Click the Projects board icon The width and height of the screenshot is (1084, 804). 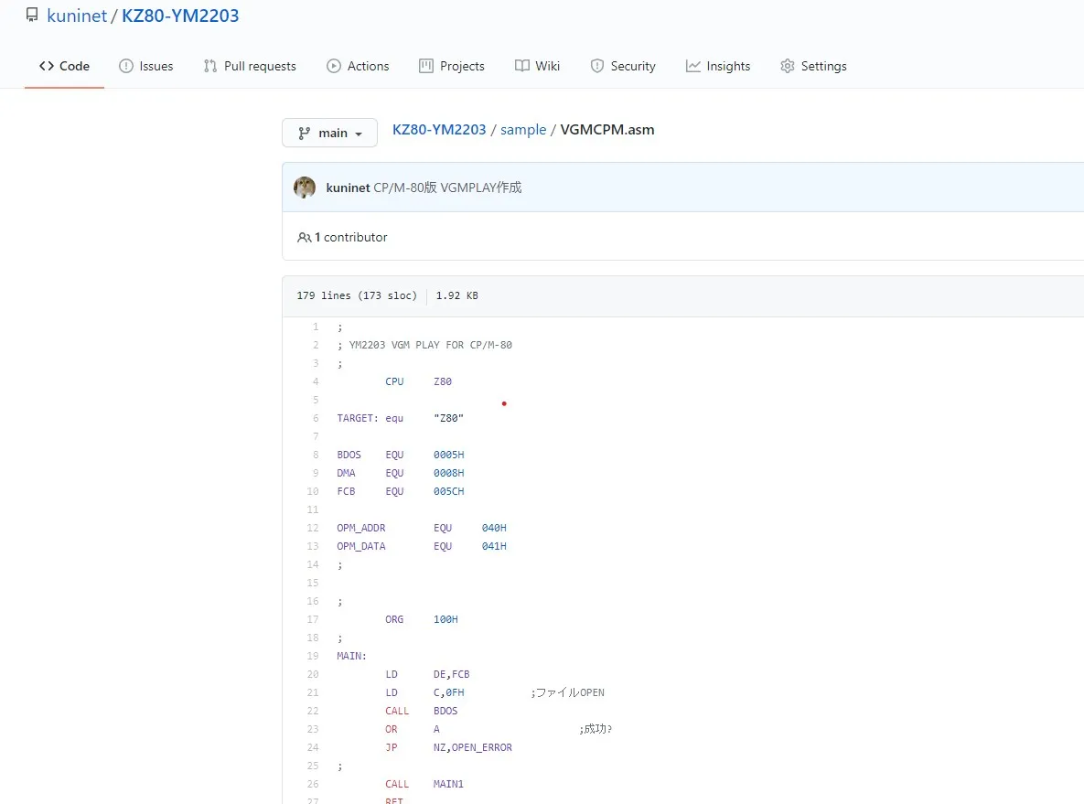426,66
